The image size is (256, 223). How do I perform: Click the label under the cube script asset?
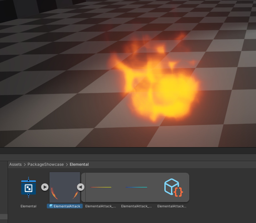(x=172, y=206)
